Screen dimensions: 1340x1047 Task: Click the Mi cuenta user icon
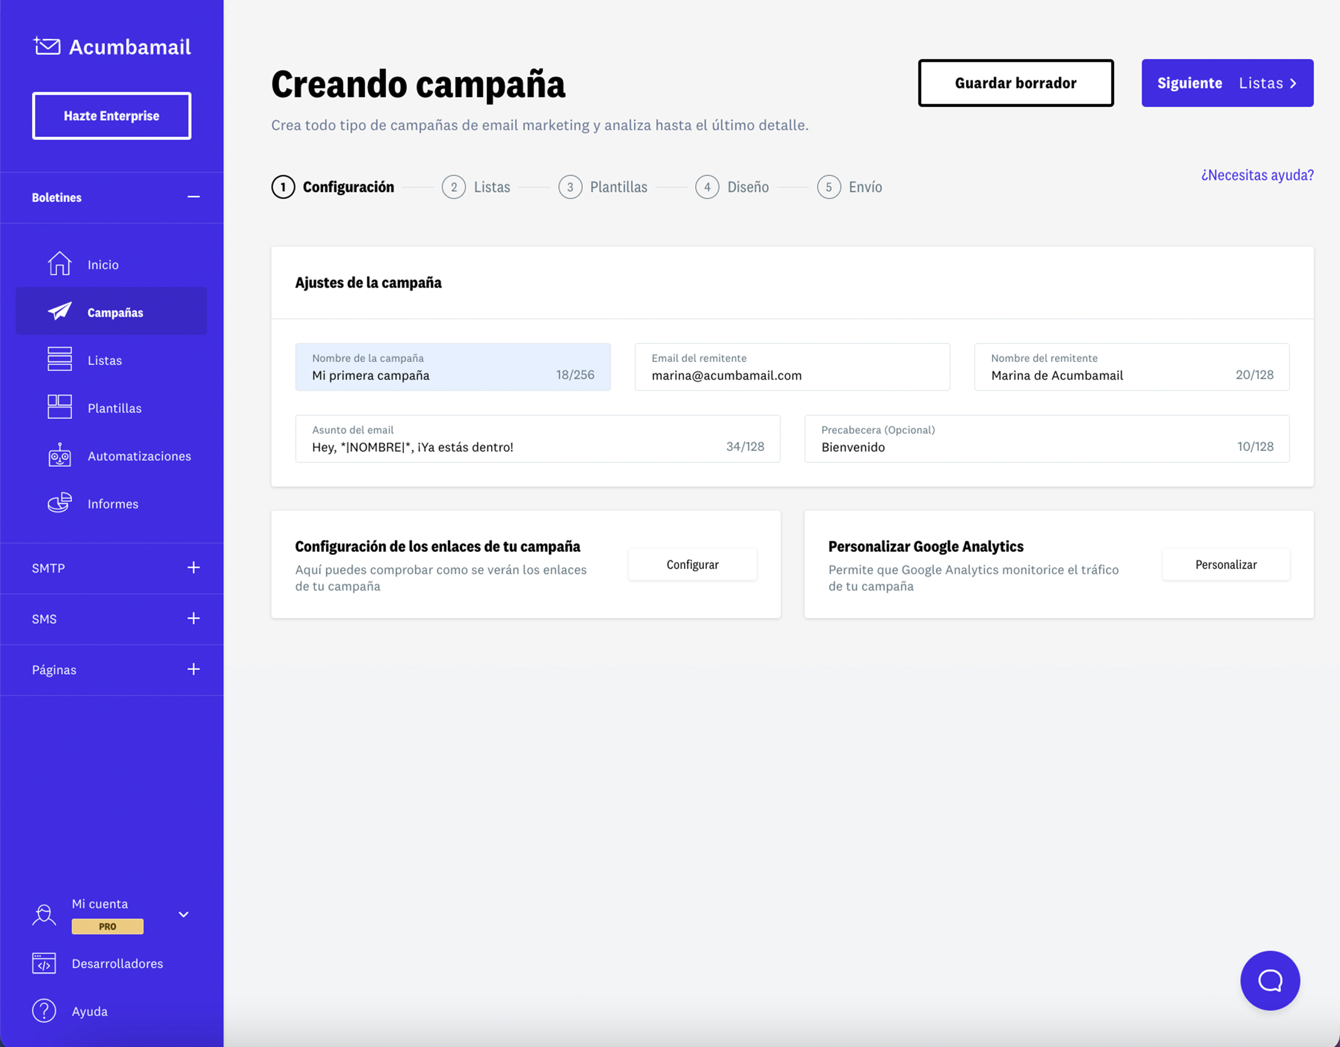tap(44, 914)
